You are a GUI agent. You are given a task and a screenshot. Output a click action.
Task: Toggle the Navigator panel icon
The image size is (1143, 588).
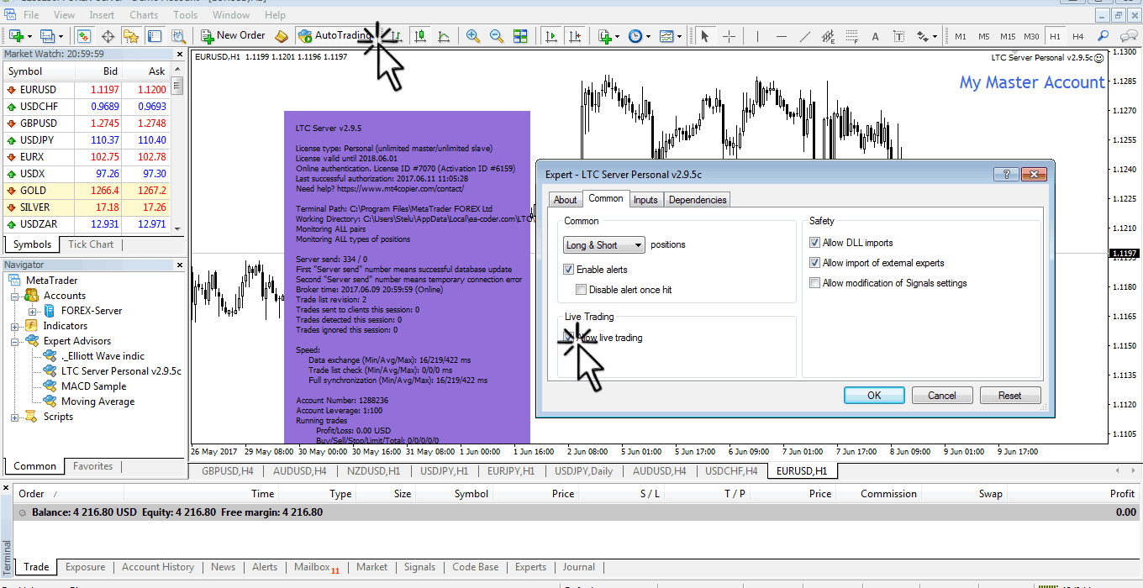click(x=131, y=36)
